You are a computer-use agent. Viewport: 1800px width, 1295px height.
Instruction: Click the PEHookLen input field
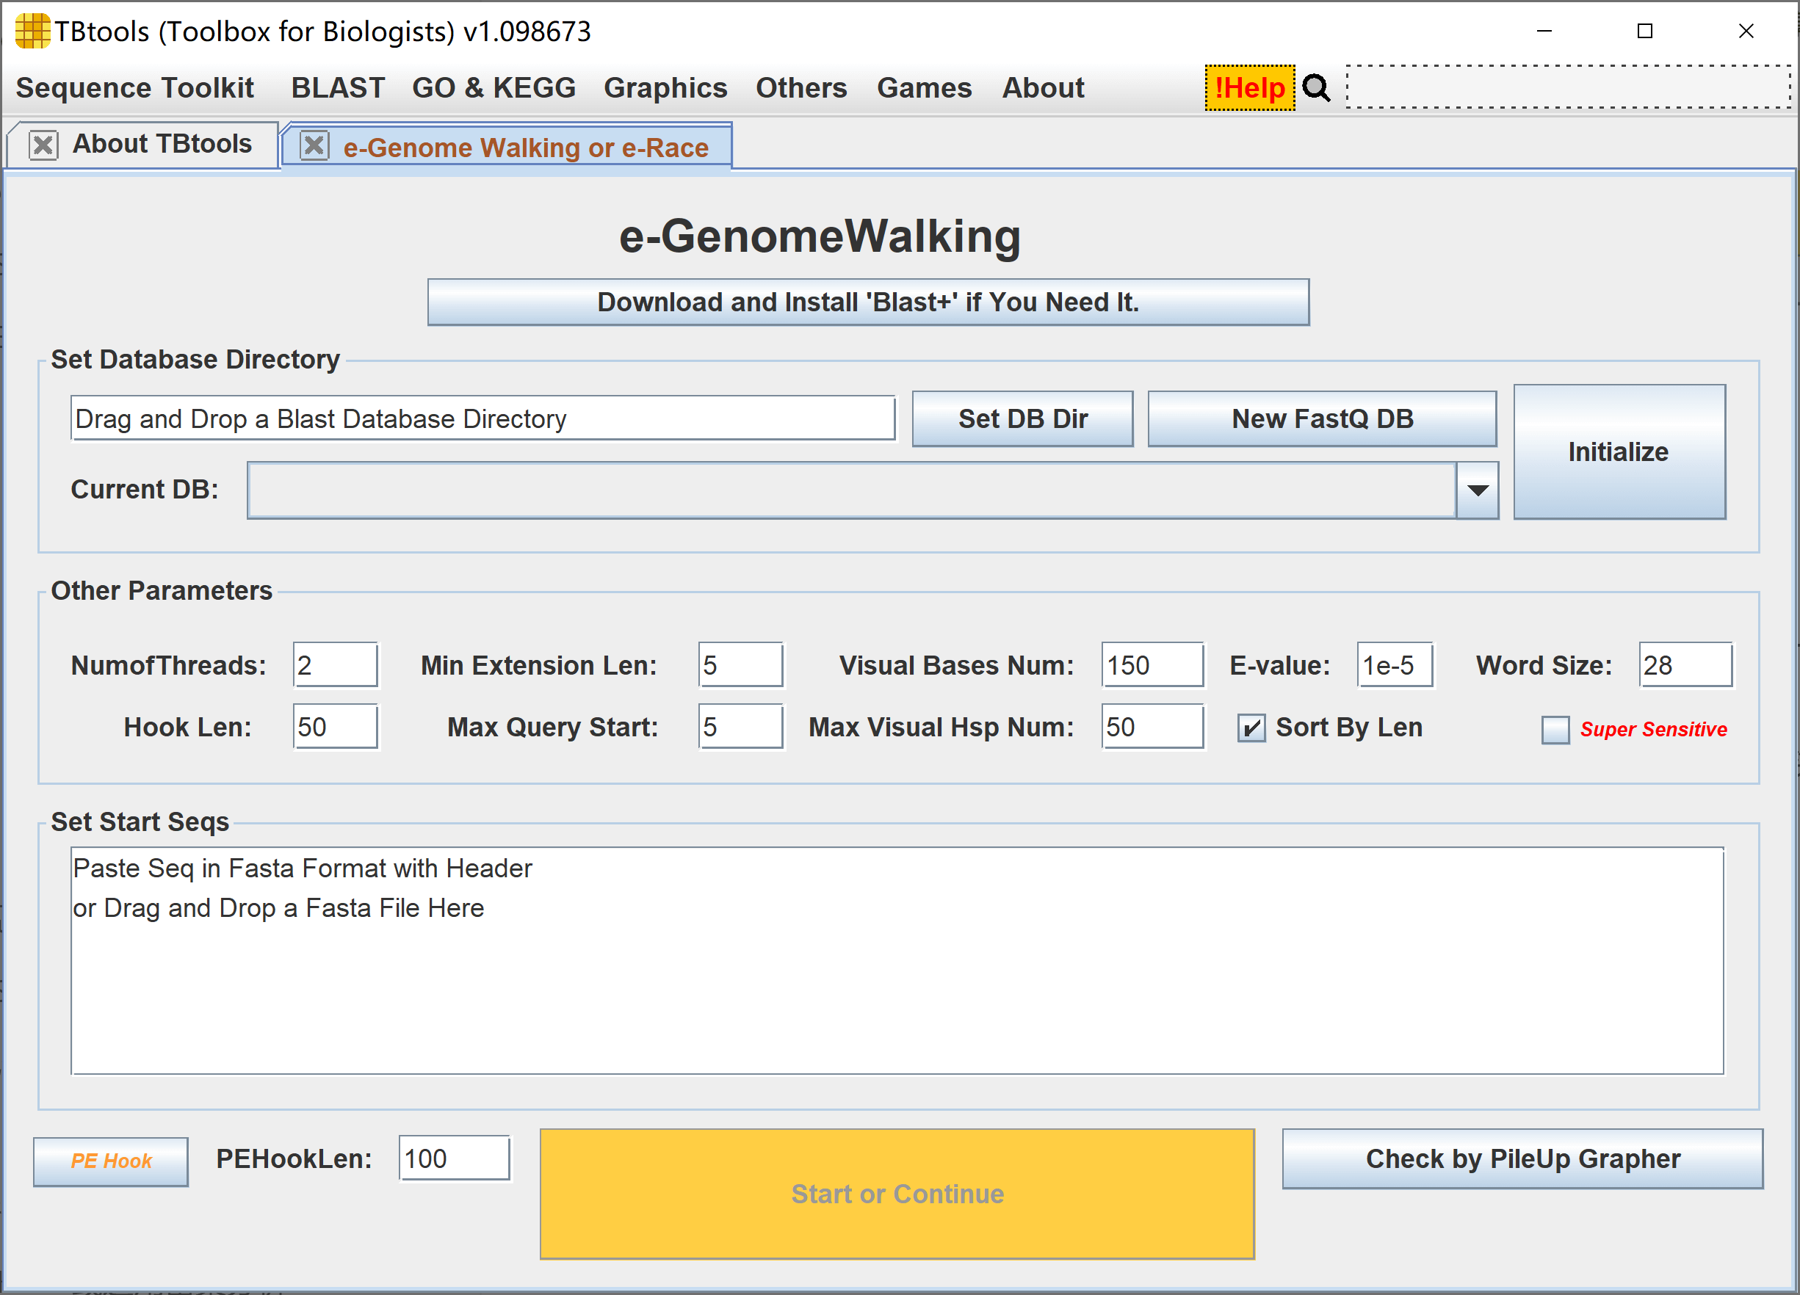454,1158
